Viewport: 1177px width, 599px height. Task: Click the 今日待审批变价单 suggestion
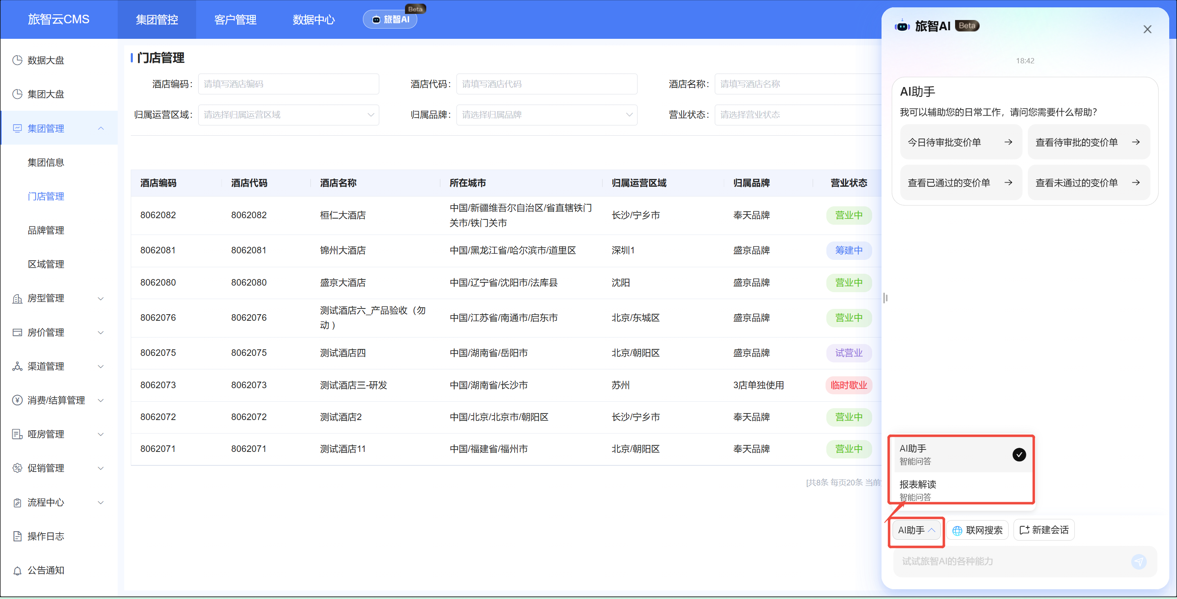[961, 142]
